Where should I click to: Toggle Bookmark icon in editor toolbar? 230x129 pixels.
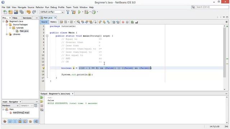click(109, 22)
